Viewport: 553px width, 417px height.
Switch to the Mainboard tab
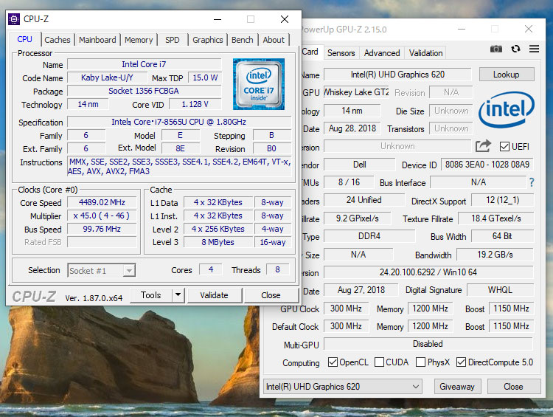click(97, 40)
